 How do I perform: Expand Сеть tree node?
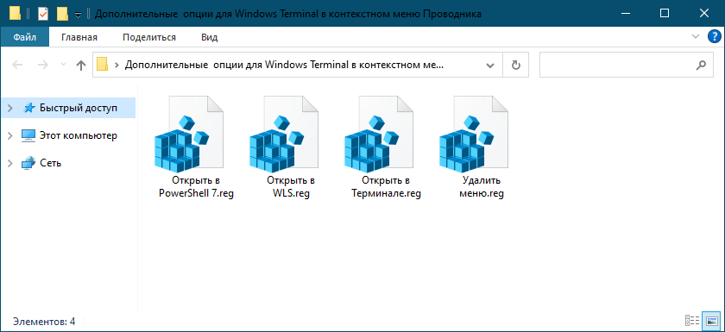point(10,163)
